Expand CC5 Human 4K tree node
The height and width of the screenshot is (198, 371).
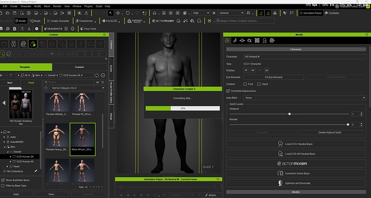point(10,162)
